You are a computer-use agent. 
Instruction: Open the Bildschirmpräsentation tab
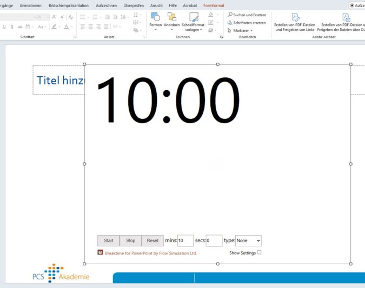point(69,5)
